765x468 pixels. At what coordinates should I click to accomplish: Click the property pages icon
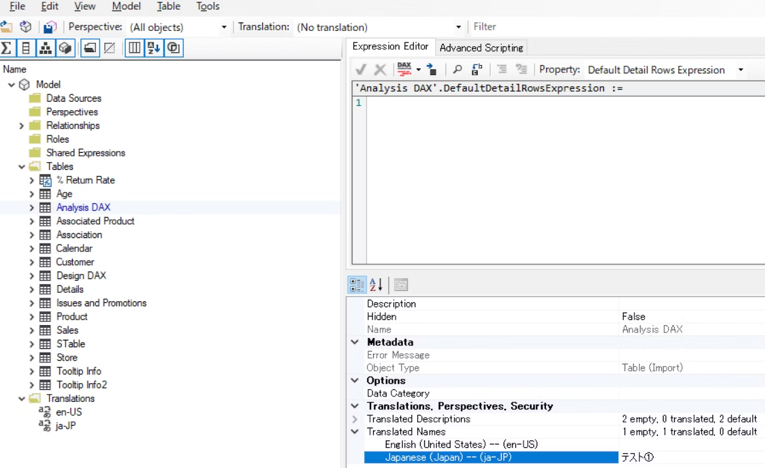click(401, 285)
